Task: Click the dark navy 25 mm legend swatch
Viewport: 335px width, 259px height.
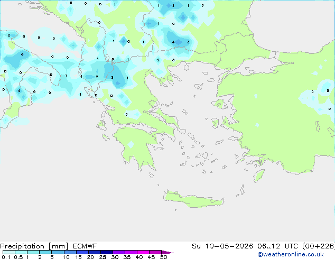Action: pos(106,252)
